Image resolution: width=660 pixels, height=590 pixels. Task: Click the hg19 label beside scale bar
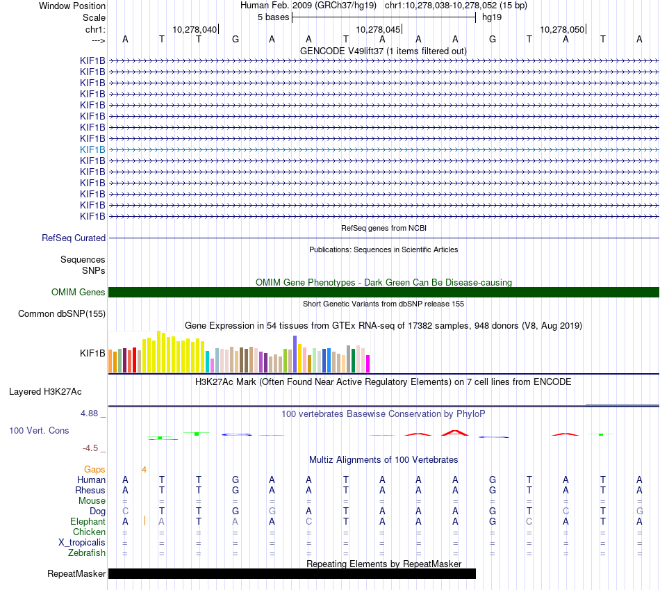pyautogui.click(x=492, y=17)
